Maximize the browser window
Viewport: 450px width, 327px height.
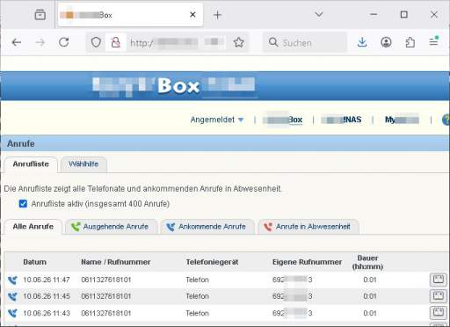(x=404, y=14)
